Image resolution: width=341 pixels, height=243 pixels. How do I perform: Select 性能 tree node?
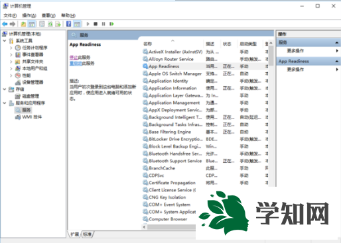(27, 75)
